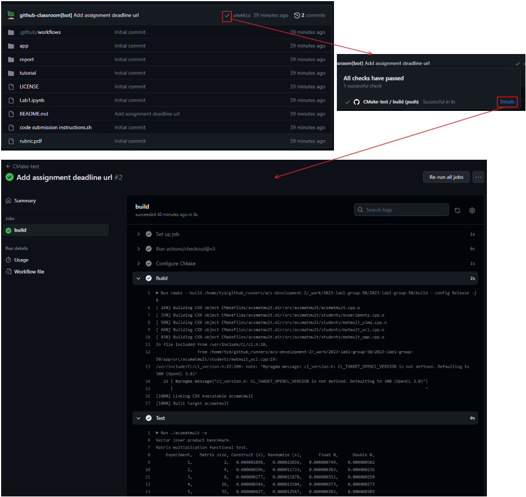Click the Summary home icon
The height and width of the screenshot is (497, 526).
click(x=9, y=201)
